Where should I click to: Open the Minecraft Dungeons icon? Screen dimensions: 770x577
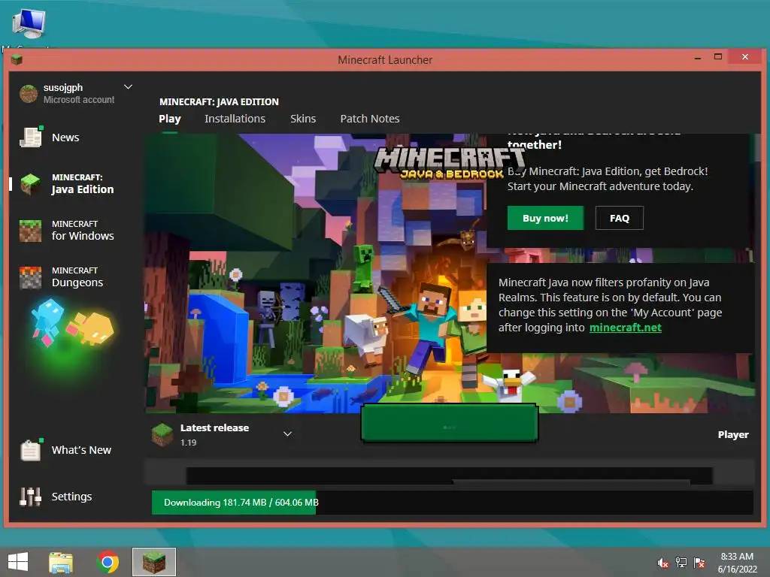tap(30, 277)
